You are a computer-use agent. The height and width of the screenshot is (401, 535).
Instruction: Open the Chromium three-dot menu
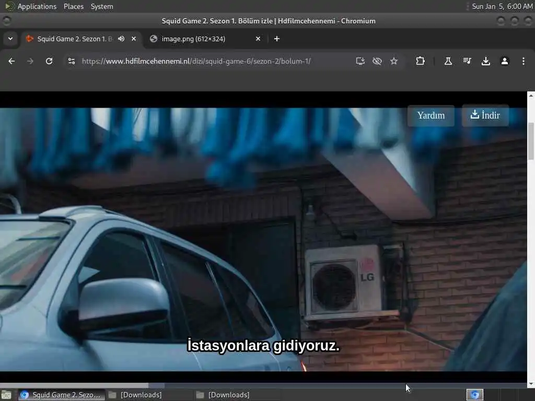pyautogui.click(x=524, y=61)
